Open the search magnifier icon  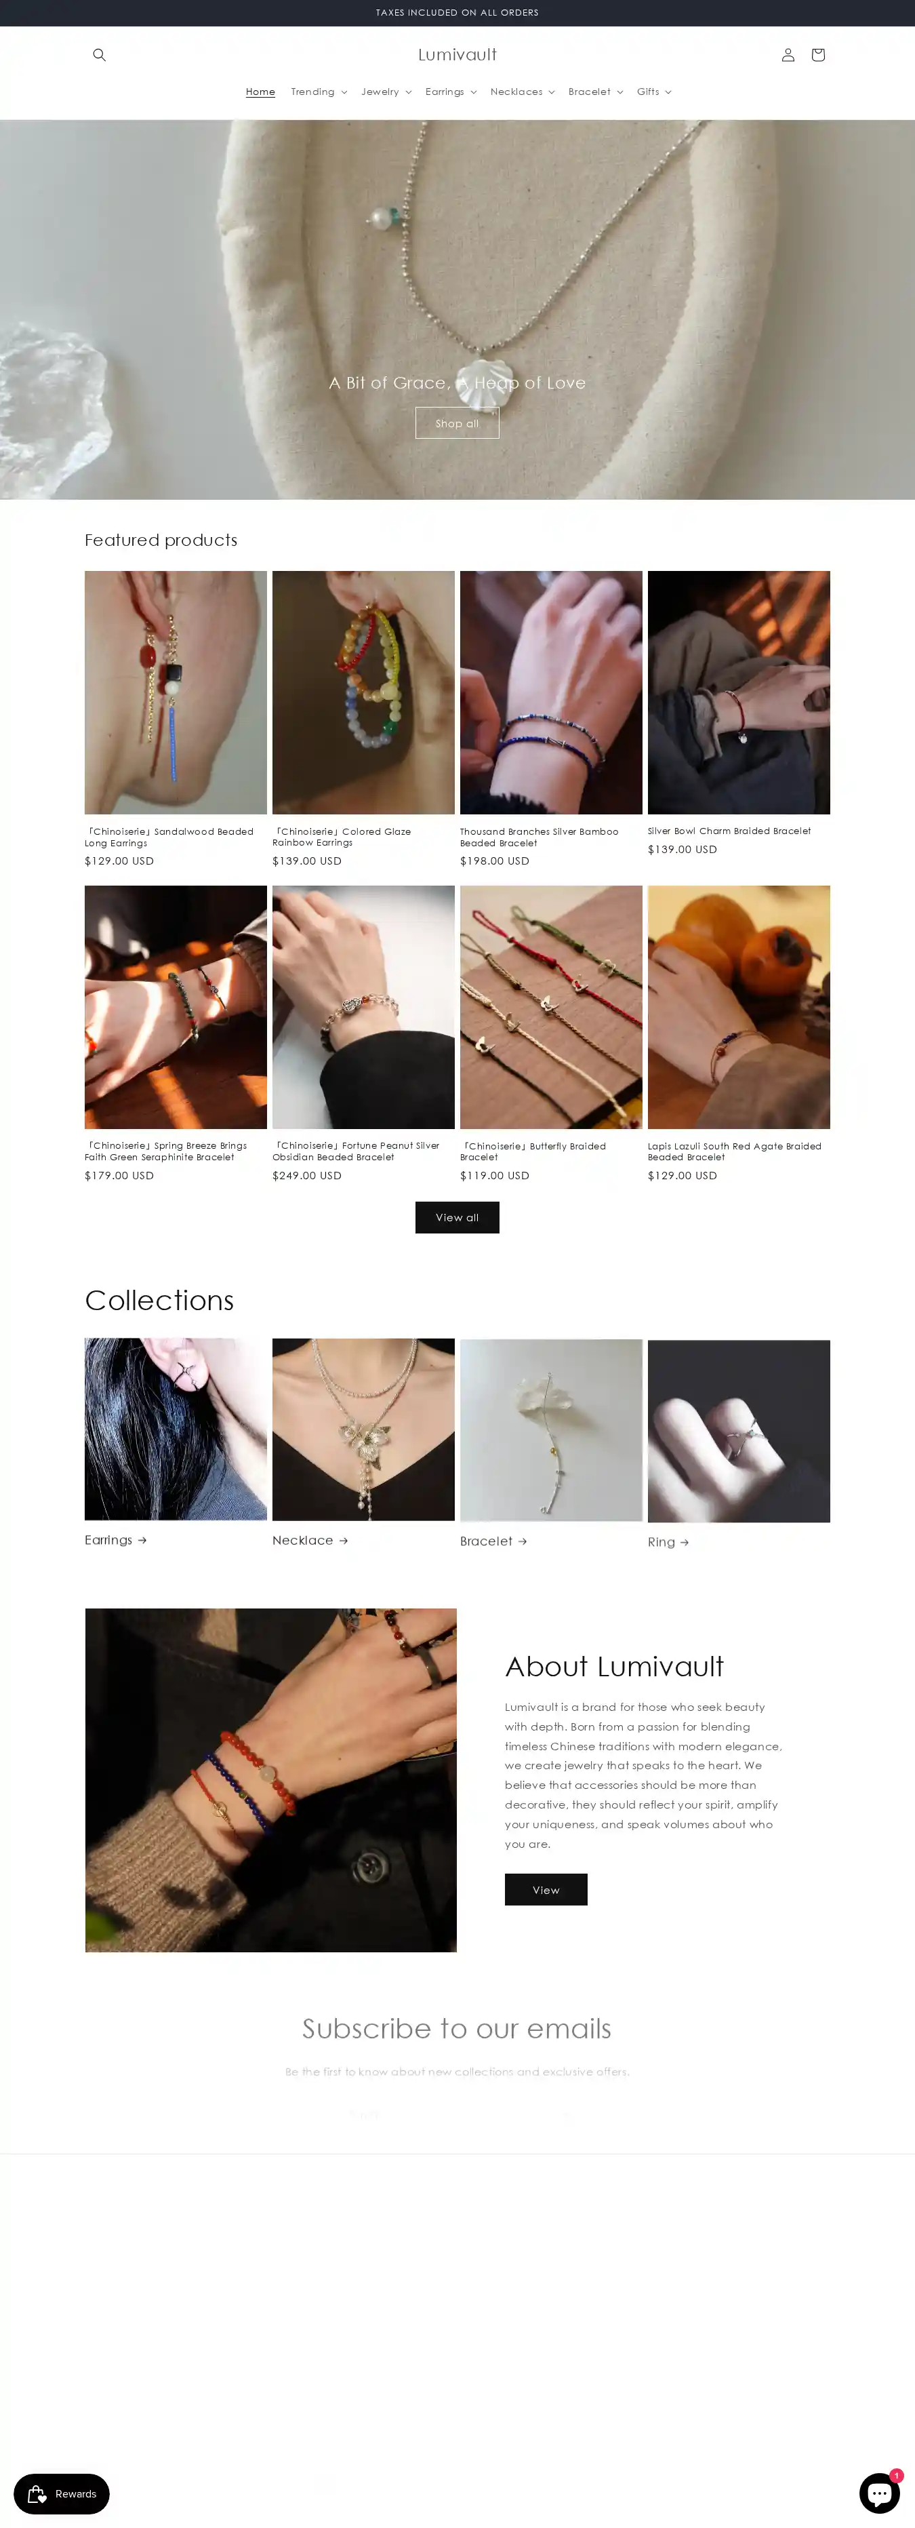click(99, 55)
